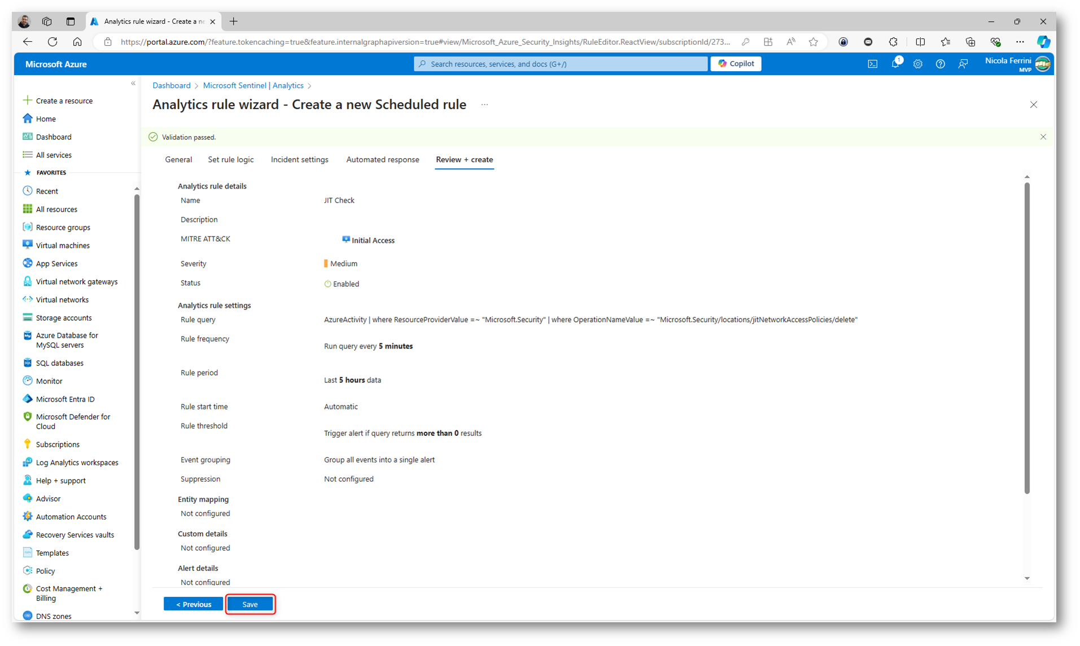
Task: Open the General tab
Action: click(x=178, y=160)
